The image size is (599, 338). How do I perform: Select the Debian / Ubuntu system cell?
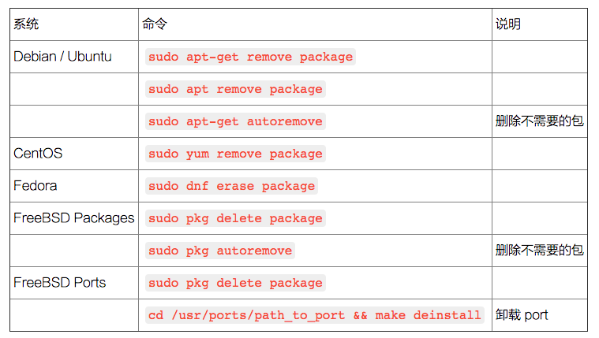click(62, 57)
